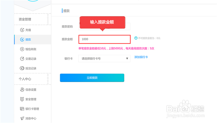This screenshot has width=217, height=123.
Task: Click the 提款金额 field containing 1000
Action: pyautogui.click(x=105, y=39)
